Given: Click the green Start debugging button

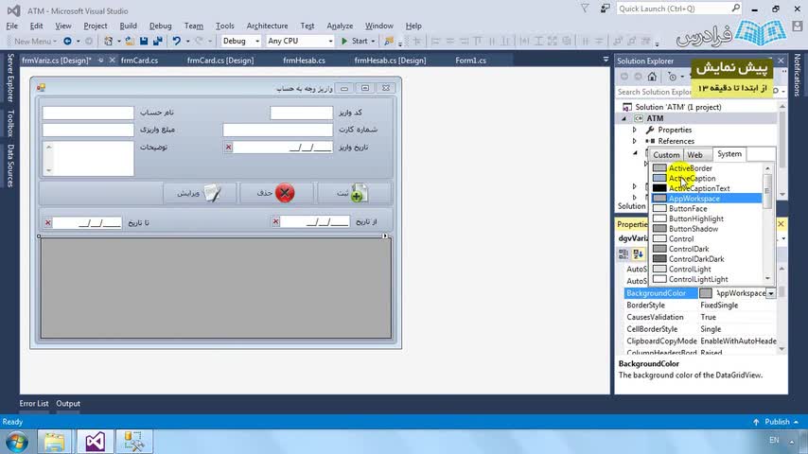Looking at the screenshot, I should pyautogui.click(x=355, y=41).
